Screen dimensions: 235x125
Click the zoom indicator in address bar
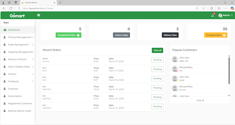point(197,8)
